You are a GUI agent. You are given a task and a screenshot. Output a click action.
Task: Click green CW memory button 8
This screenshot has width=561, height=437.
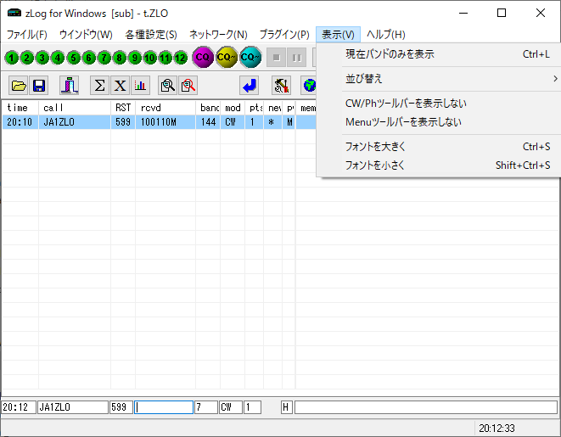120,58
